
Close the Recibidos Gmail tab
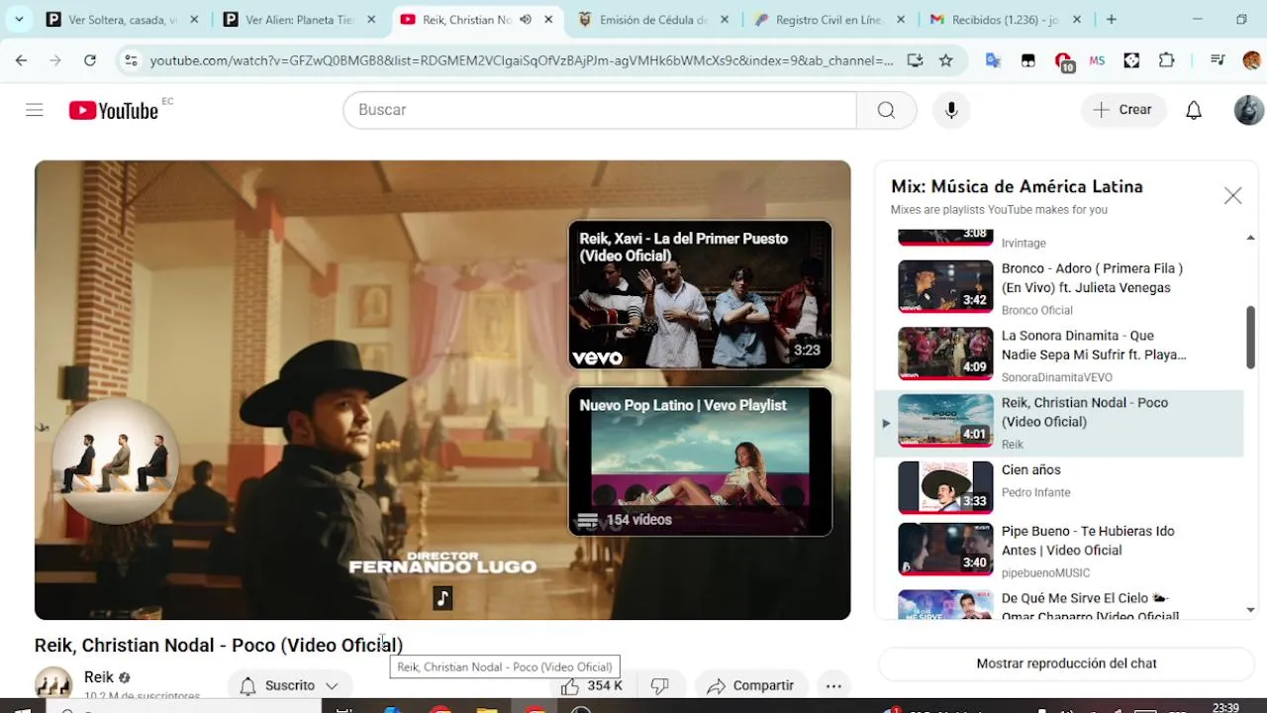tap(1077, 19)
